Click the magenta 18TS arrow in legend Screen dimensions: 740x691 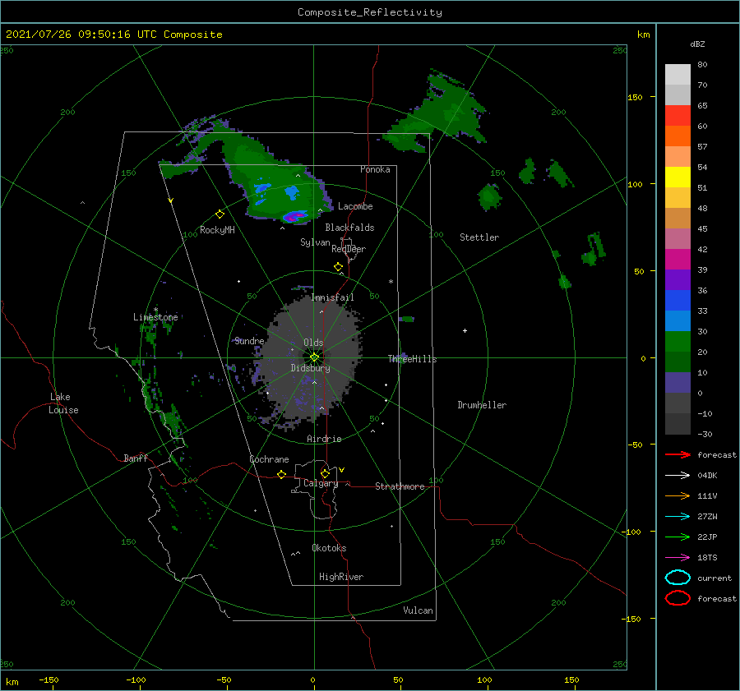(678, 558)
